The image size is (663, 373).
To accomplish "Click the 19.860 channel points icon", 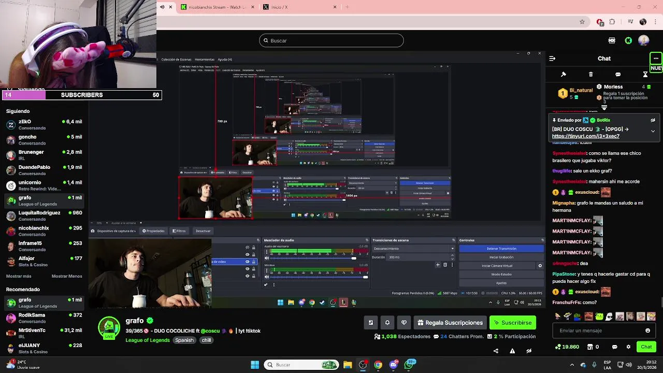I will [567, 347].
